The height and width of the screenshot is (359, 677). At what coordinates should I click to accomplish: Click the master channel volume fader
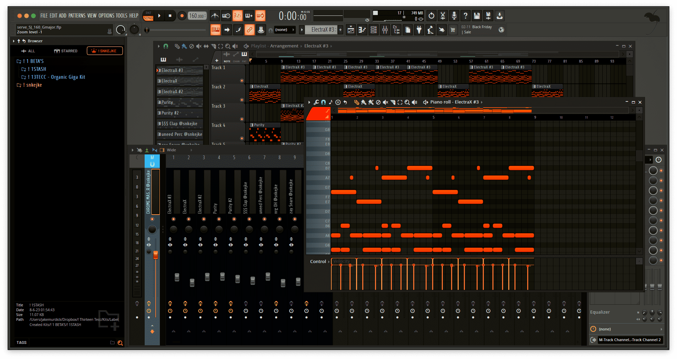[156, 255]
